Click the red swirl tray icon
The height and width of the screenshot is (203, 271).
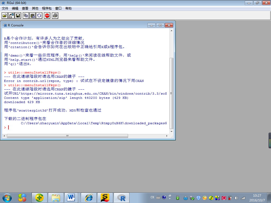click(224, 198)
